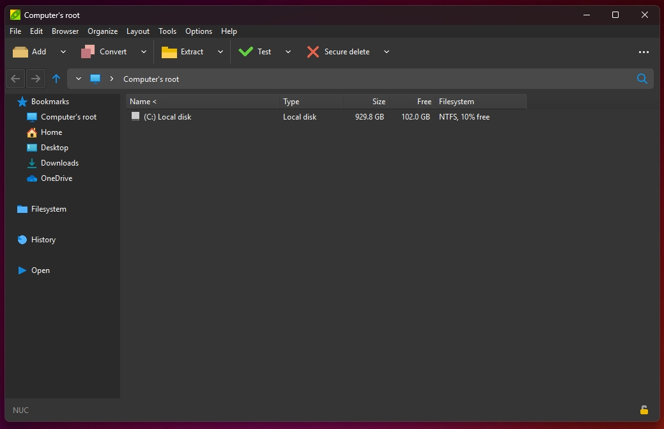Click the Extract folder icon
Viewport: 664px width, 429px height.
coord(169,52)
